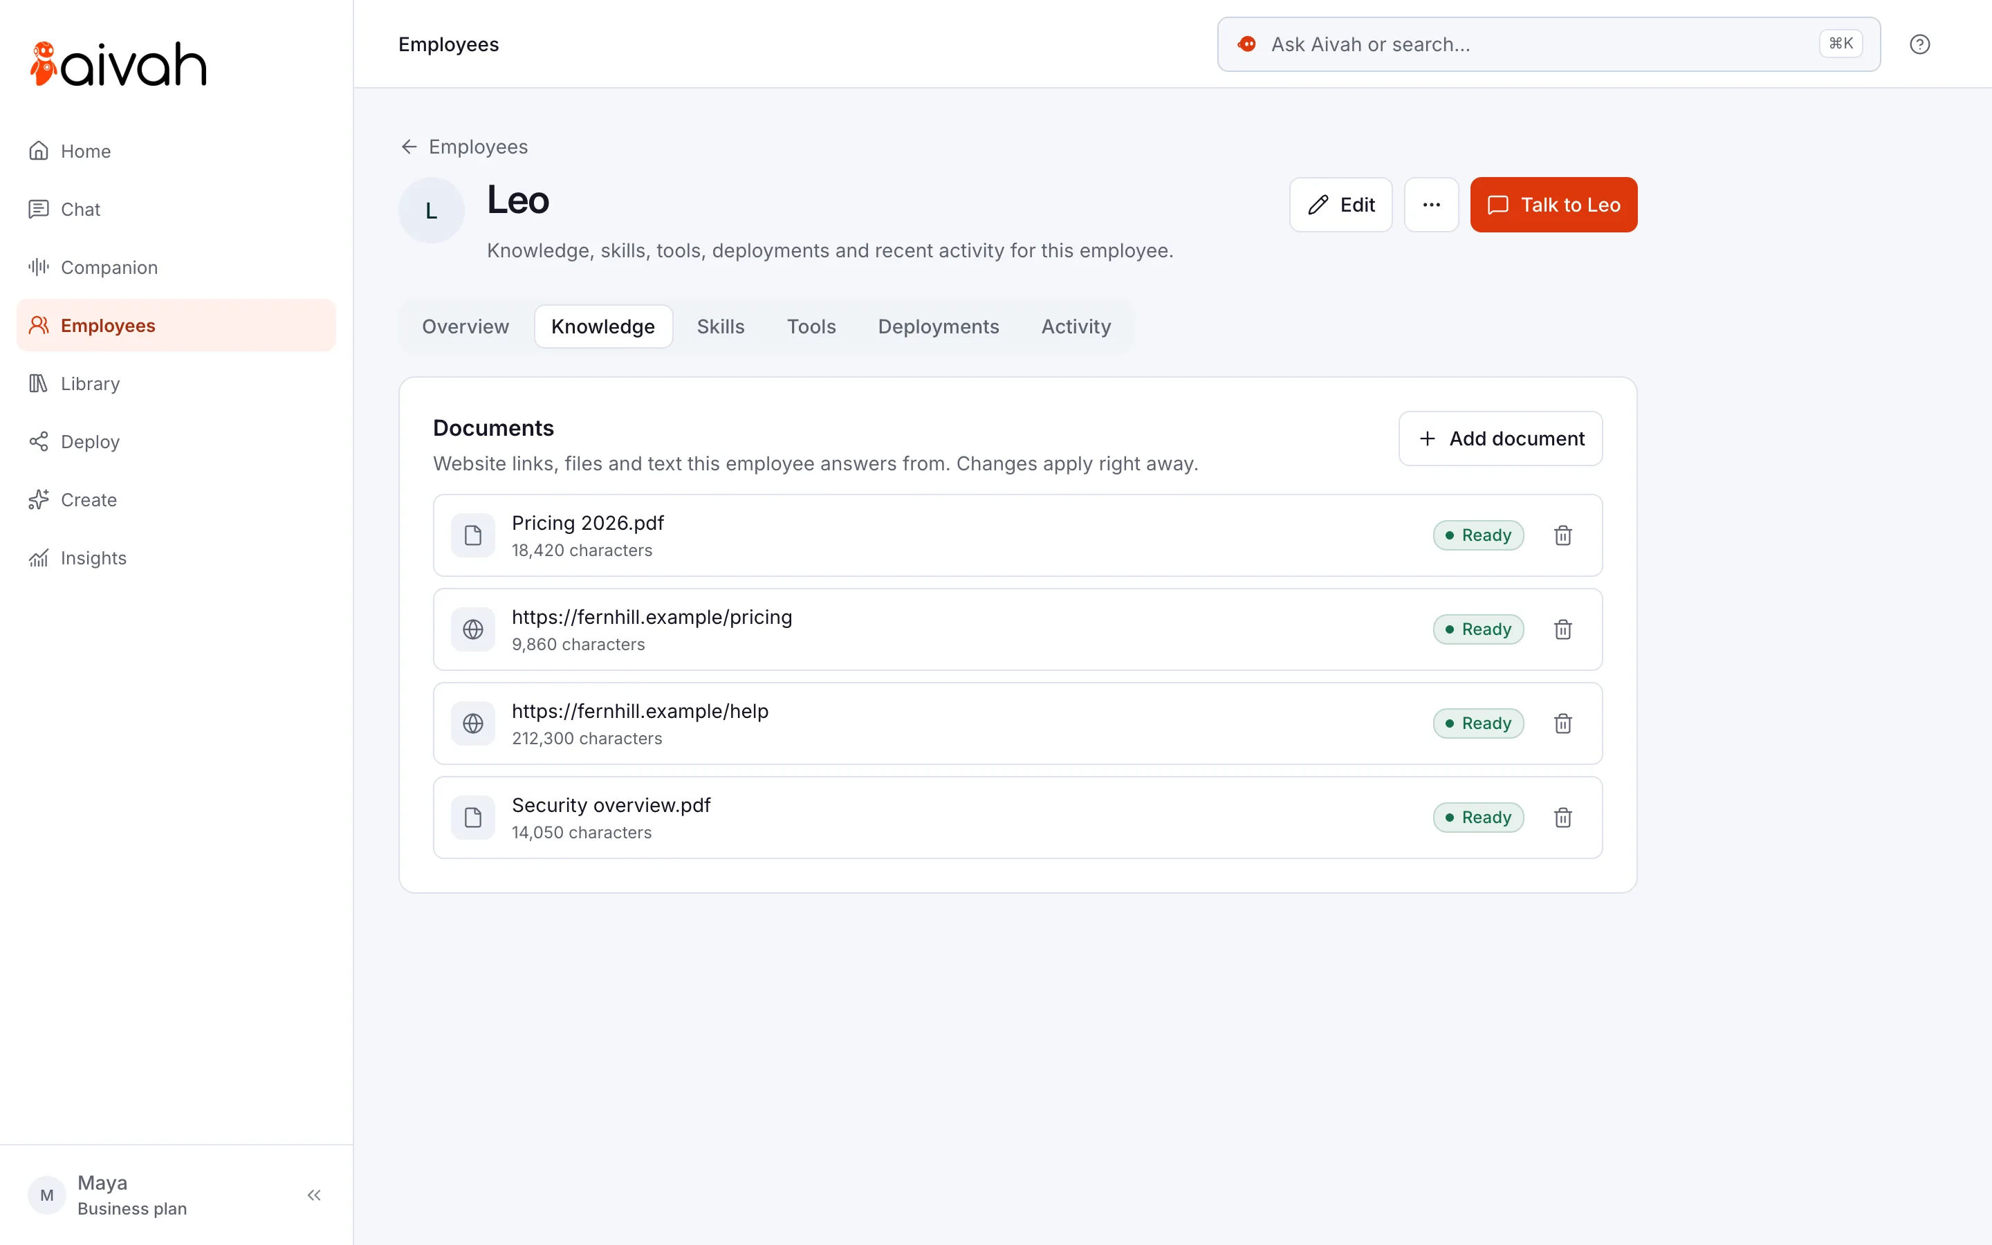Image resolution: width=1992 pixels, height=1245 pixels.
Task: Click the Talk to Leo button
Action: click(1553, 205)
